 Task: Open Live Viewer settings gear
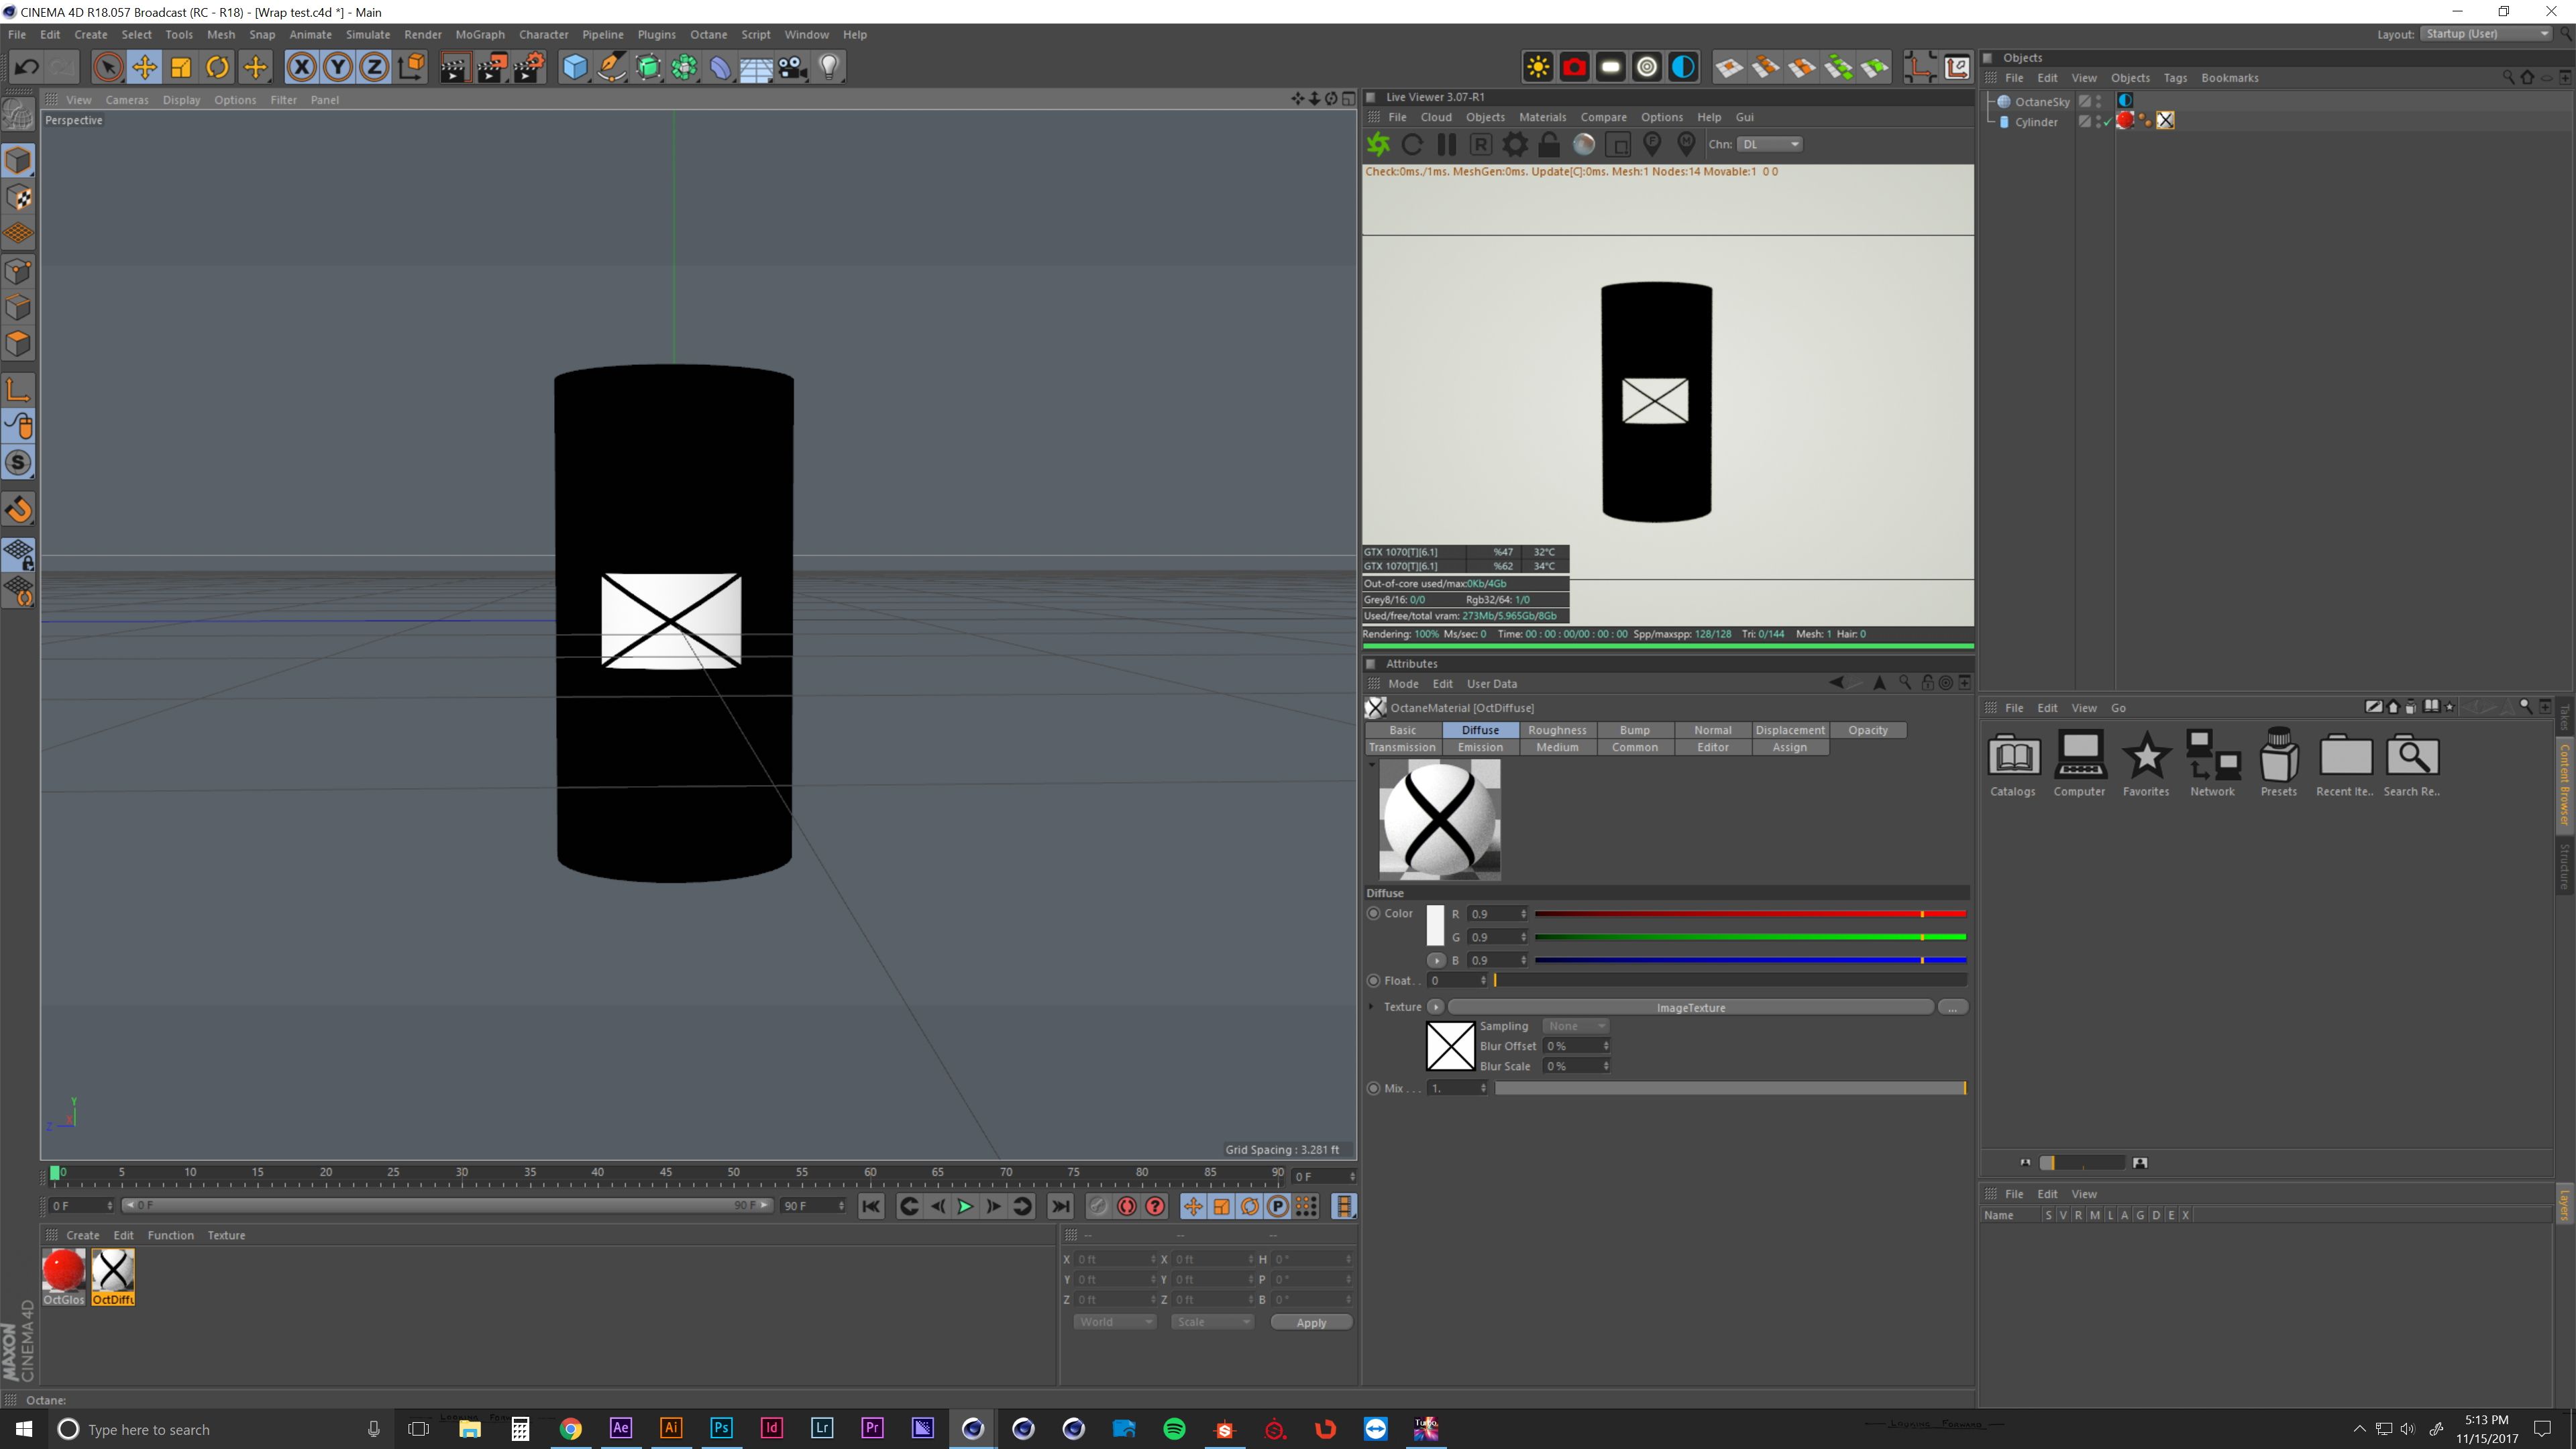point(1515,144)
